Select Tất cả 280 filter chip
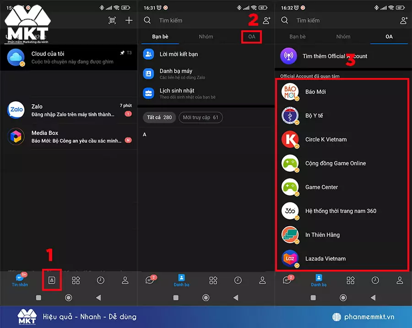Image resolution: width=412 pixels, height=328 pixels. click(x=159, y=117)
